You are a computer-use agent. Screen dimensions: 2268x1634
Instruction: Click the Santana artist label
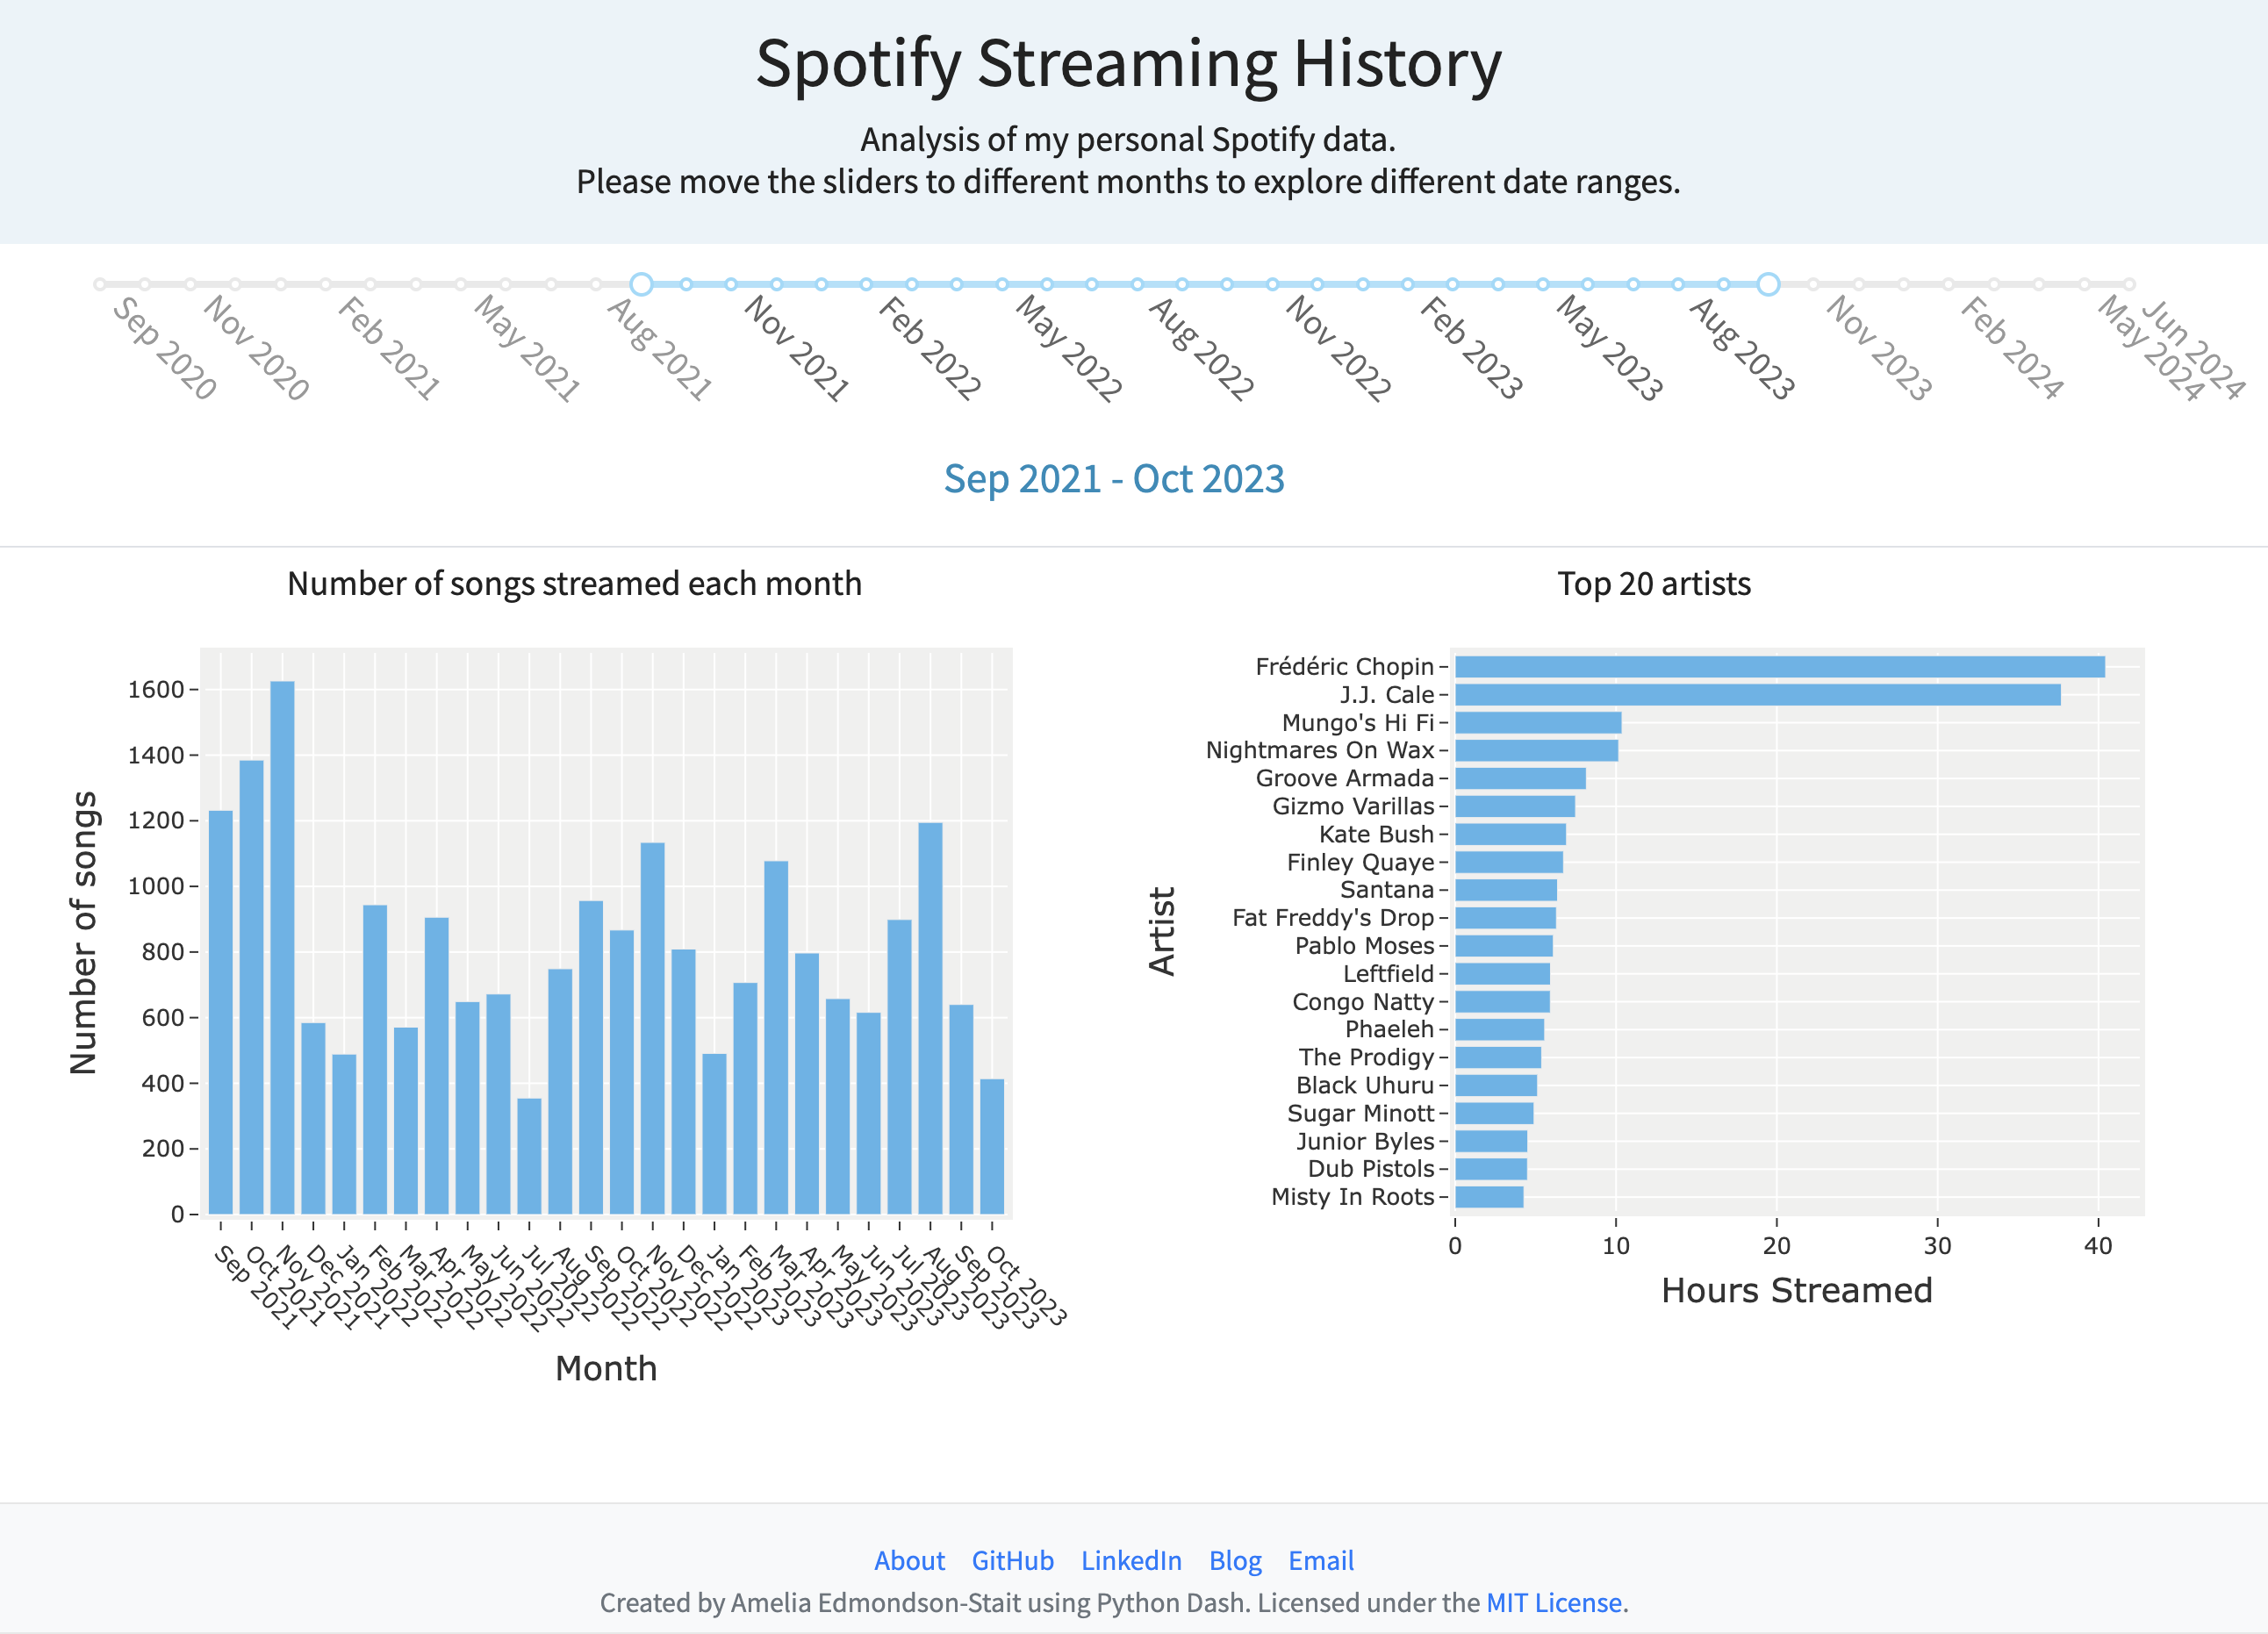click(x=1387, y=890)
